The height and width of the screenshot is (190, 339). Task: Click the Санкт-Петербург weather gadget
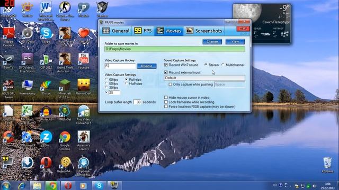click(x=262, y=24)
